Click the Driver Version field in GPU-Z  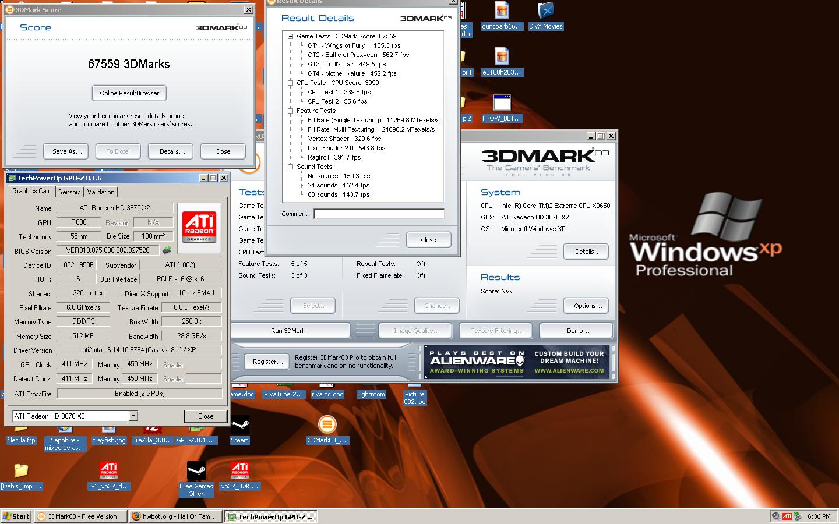point(139,350)
